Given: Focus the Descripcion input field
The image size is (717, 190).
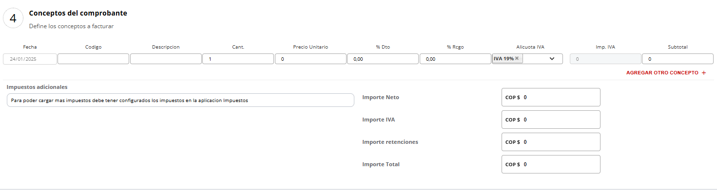Looking at the screenshot, I should point(166,59).
